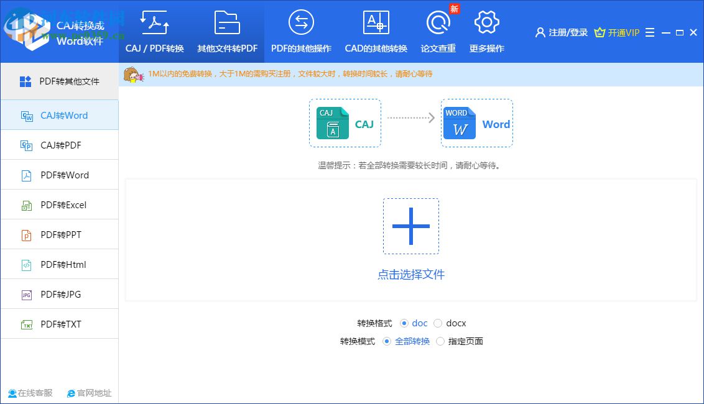Image resolution: width=704 pixels, height=404 pixels.
Task: Select 其他文件转PDF in the top toolbar
Action: (x=227, y=31)
